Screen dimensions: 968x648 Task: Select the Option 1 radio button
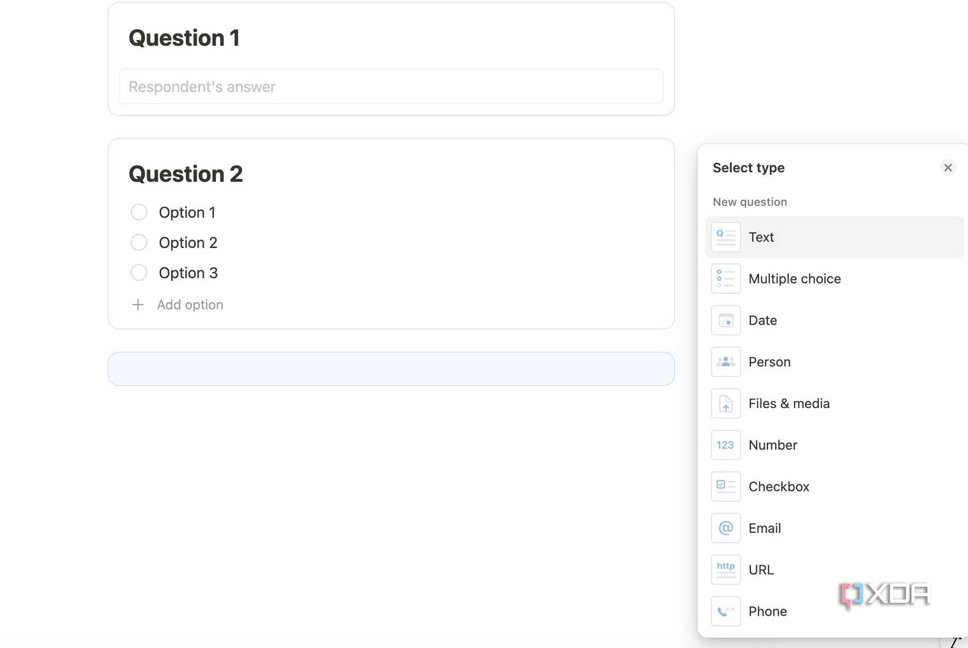(x=139, y=212)
